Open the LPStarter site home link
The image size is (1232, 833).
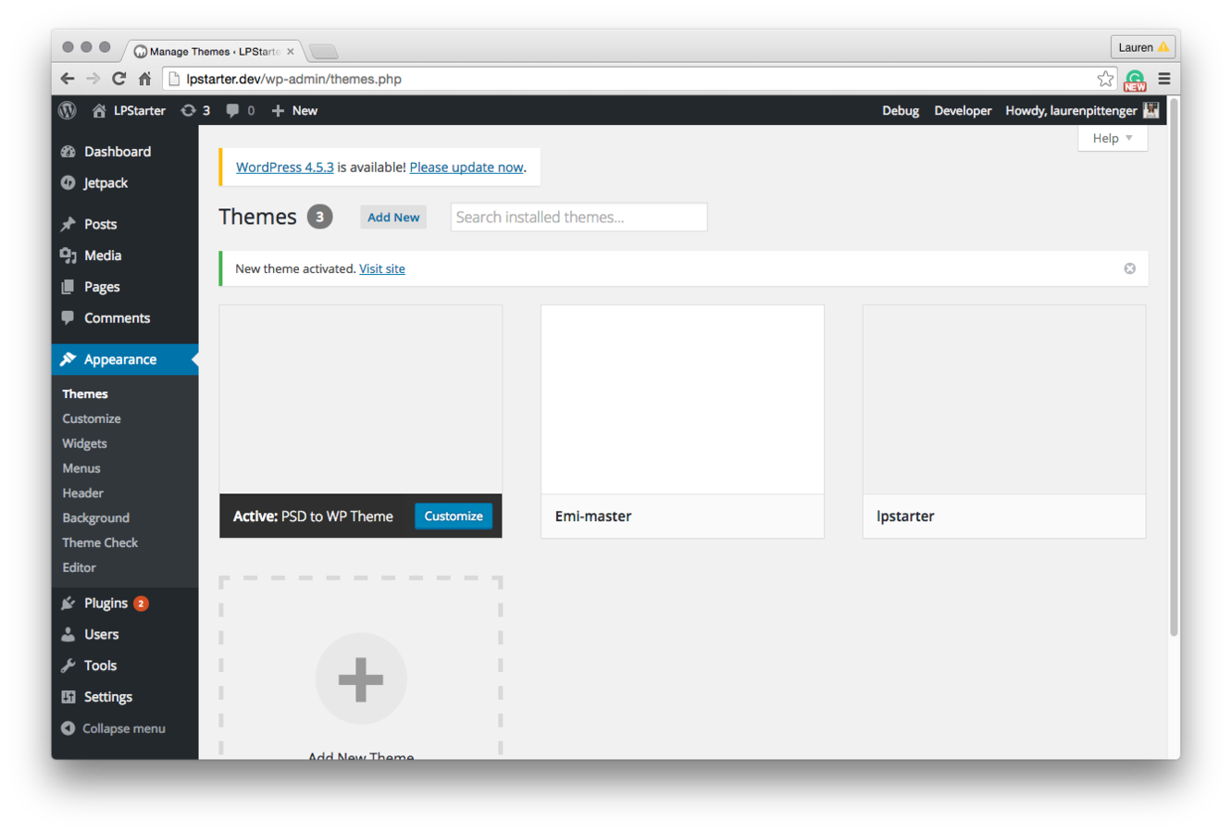coord(129,110)
